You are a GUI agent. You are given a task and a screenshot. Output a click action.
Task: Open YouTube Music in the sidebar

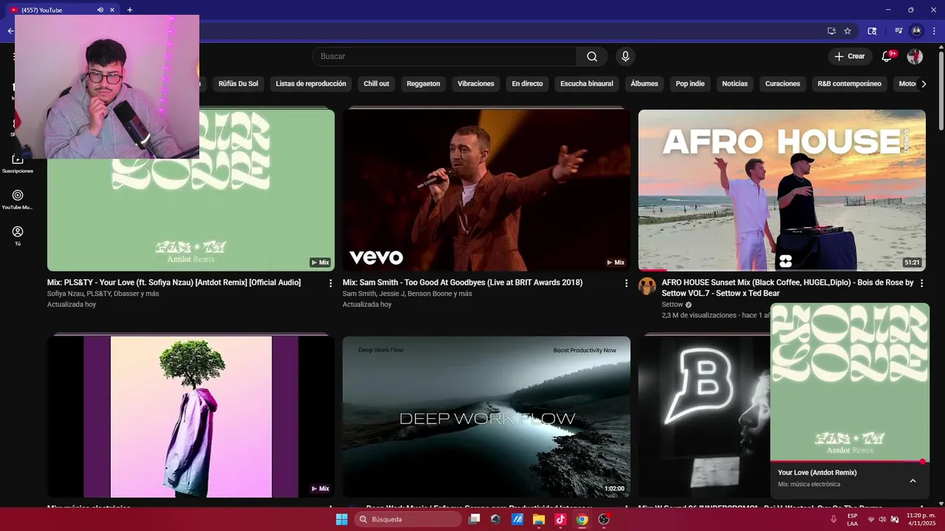[x=18, y=200]
